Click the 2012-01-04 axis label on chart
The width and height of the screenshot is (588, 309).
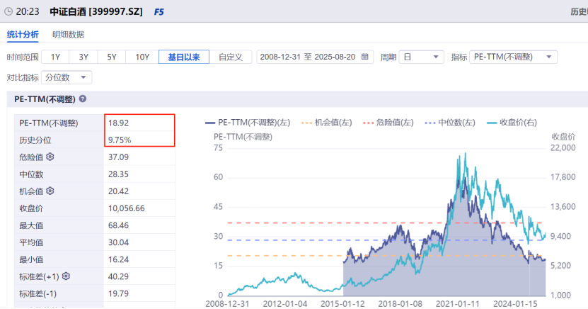285,304
